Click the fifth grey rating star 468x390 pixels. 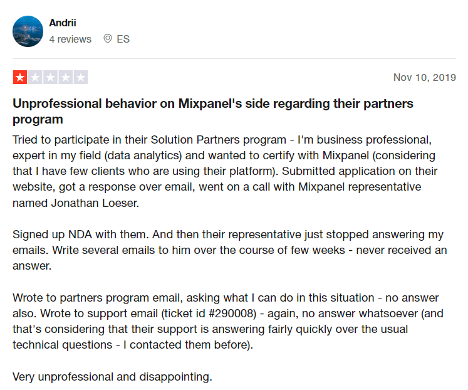tap(80, 78)
